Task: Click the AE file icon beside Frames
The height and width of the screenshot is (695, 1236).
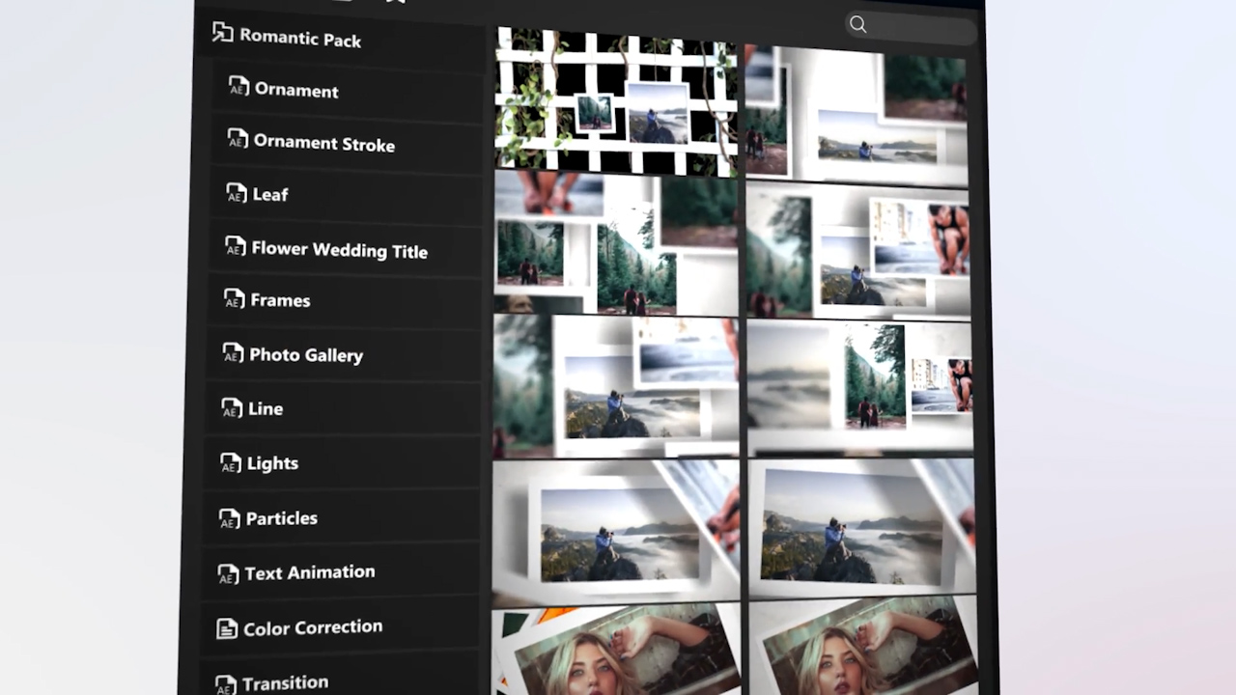Action: [235, 298]
